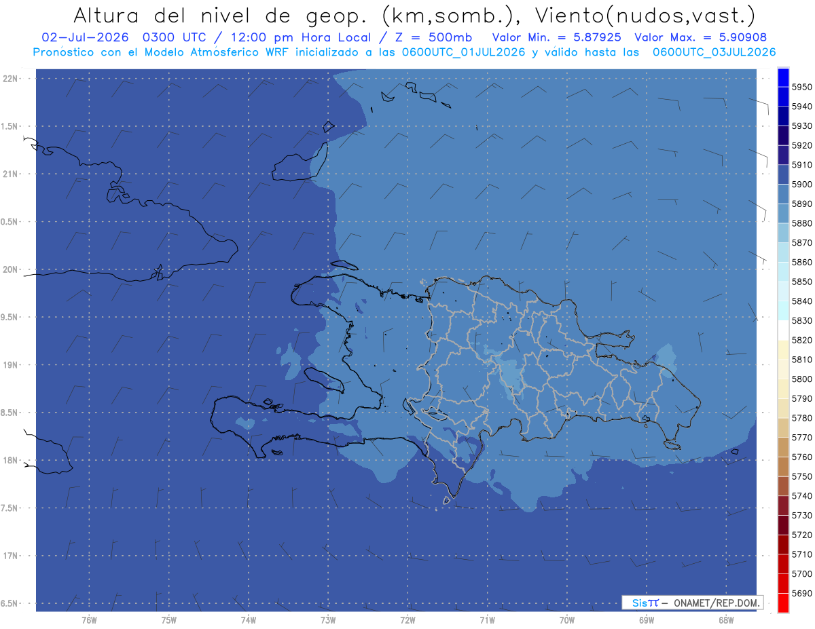
Task: Click the '5940' colorbar value
Action: [802, 107]
